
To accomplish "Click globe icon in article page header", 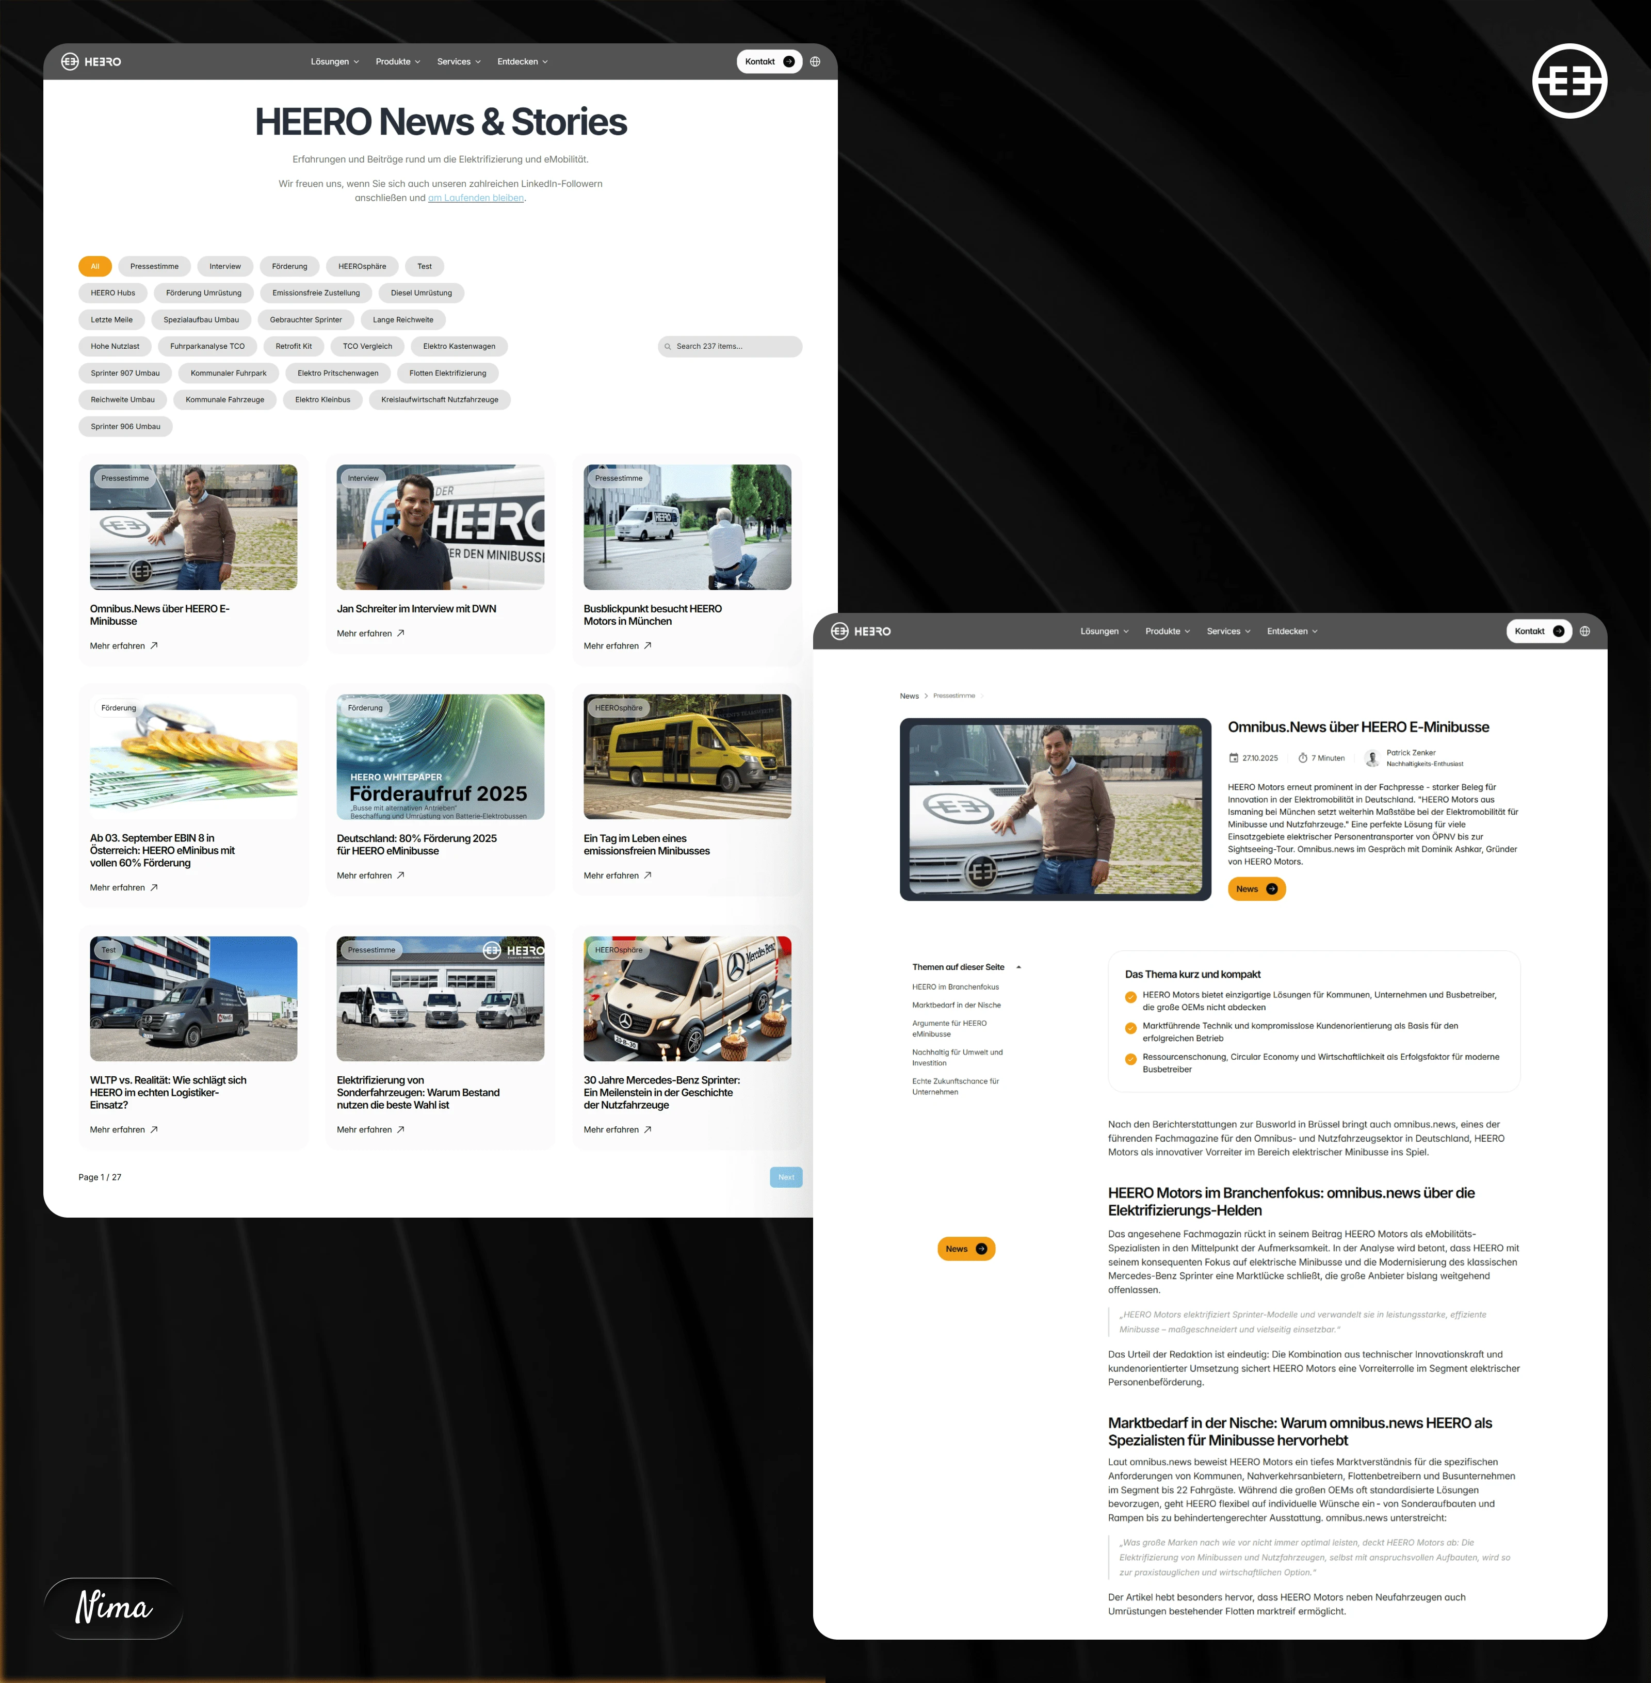I will pyautogui.click(x=1584, y=631).
